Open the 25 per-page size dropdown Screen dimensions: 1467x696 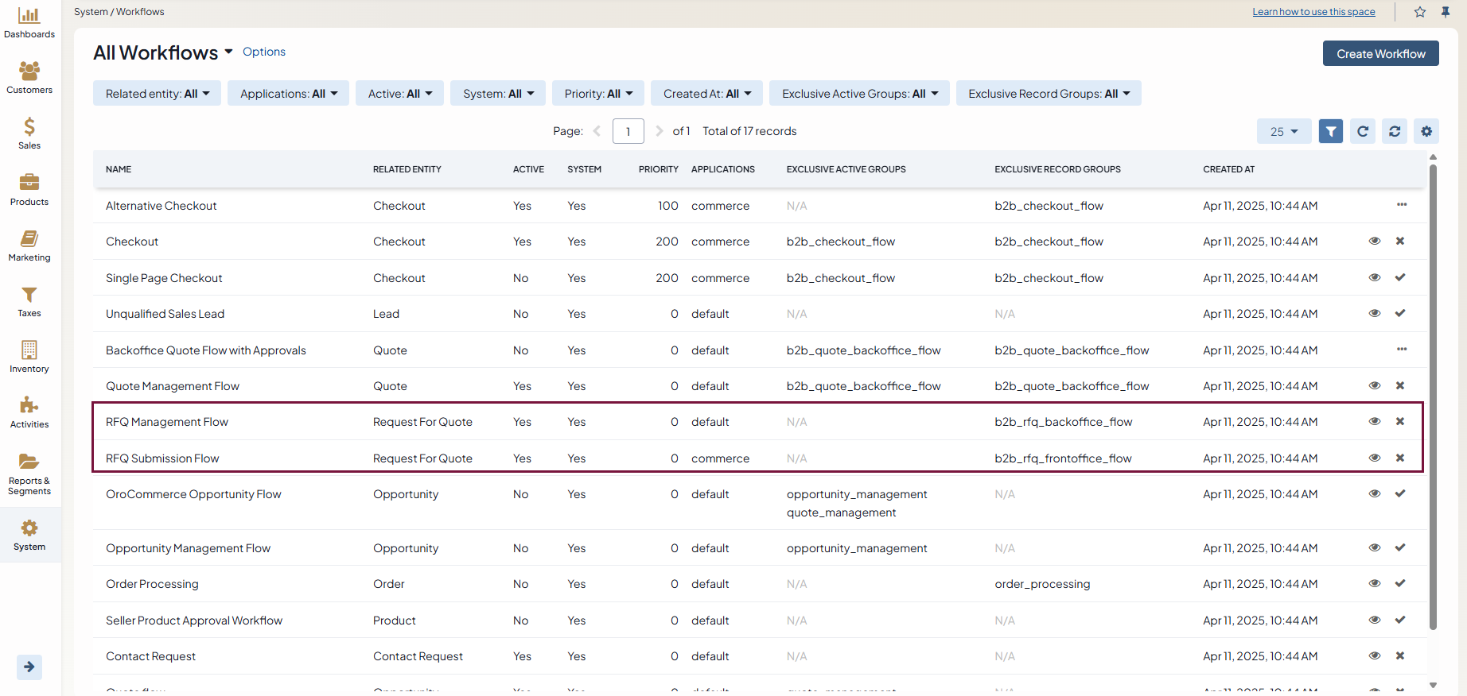1283,131
